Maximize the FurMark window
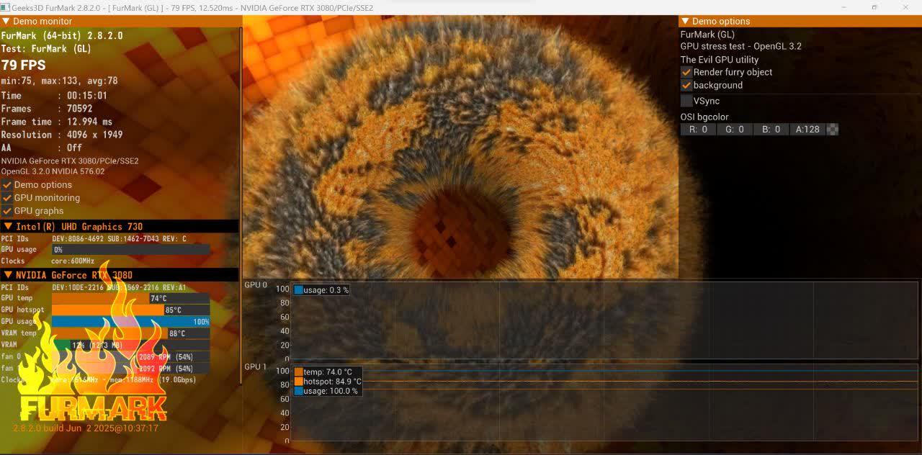The width and height of the screenshot is (922, 455). tap(875, 7)
